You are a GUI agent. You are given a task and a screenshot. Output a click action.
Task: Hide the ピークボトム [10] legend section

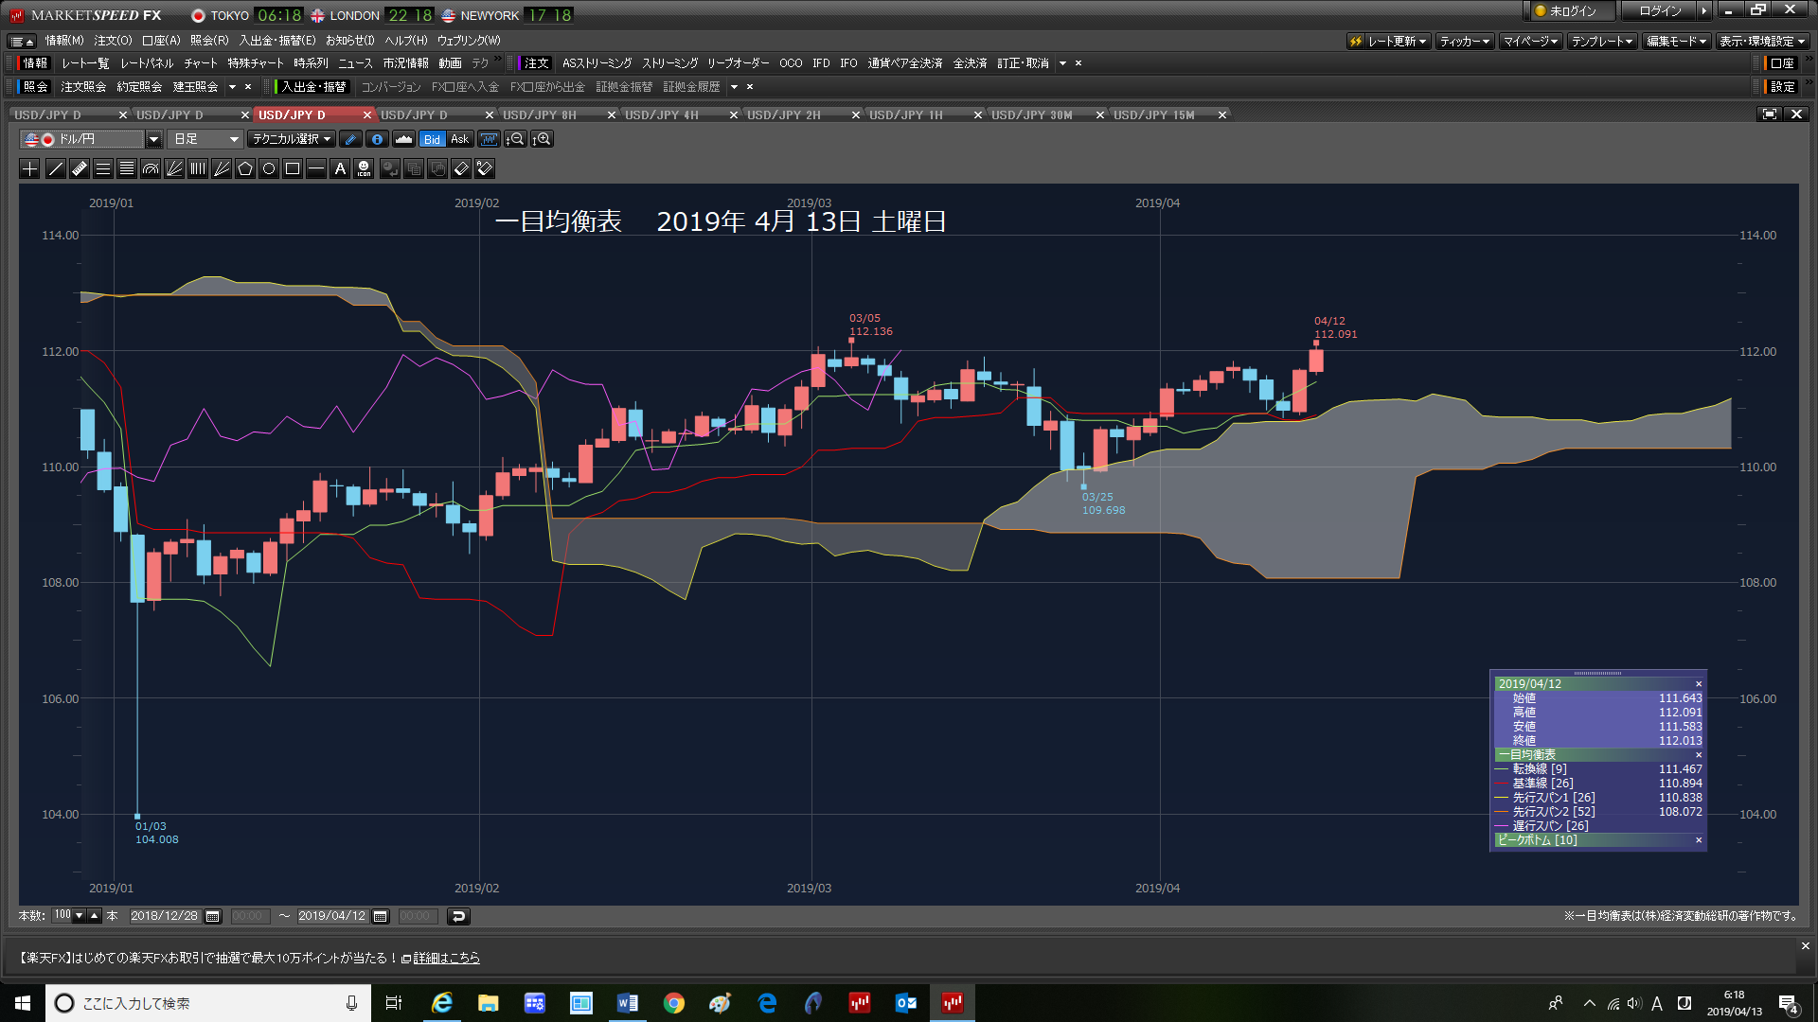[1699, 840]
